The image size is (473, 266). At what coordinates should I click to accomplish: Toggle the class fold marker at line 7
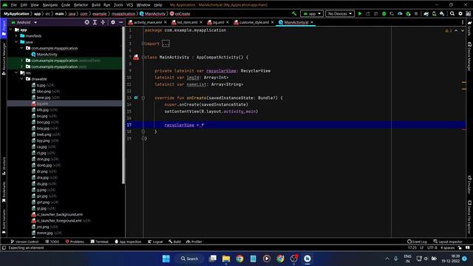(x=143, y=57)
